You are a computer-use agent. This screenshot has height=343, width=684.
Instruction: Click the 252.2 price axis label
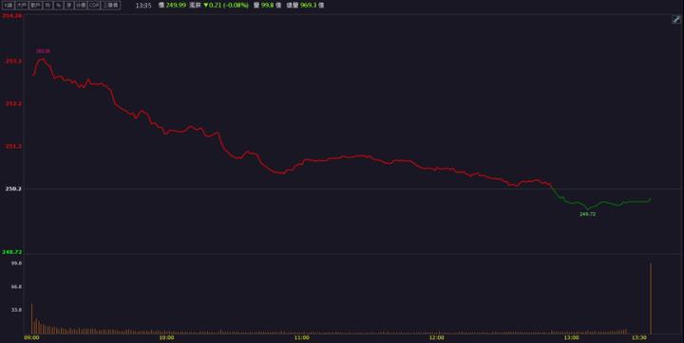pyautogui.click(x=13, y=103)
